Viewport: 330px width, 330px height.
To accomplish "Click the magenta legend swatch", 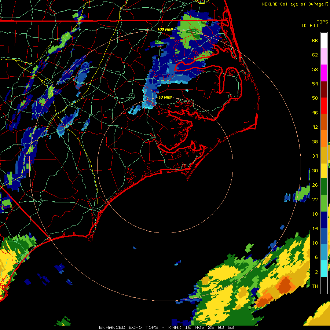I will pos(324,73).
